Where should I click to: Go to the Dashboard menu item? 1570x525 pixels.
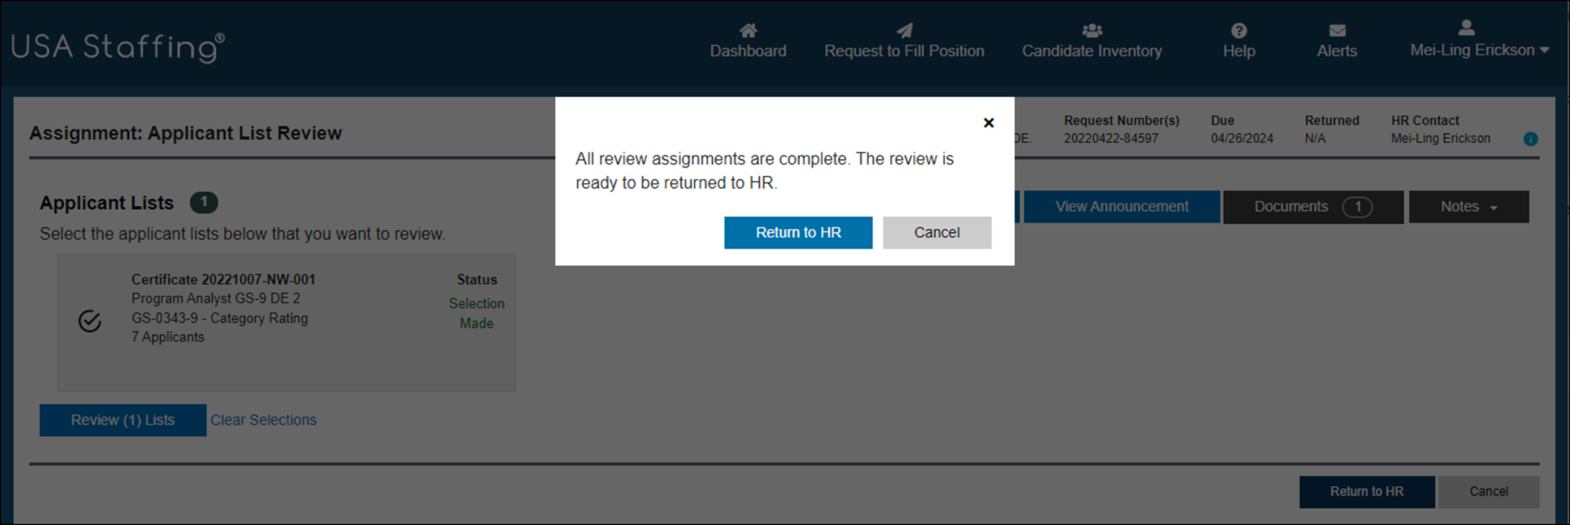(x=748, y=51)
